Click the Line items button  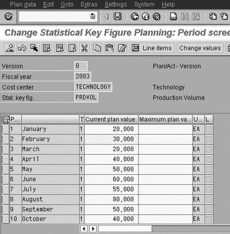(152, 48)
